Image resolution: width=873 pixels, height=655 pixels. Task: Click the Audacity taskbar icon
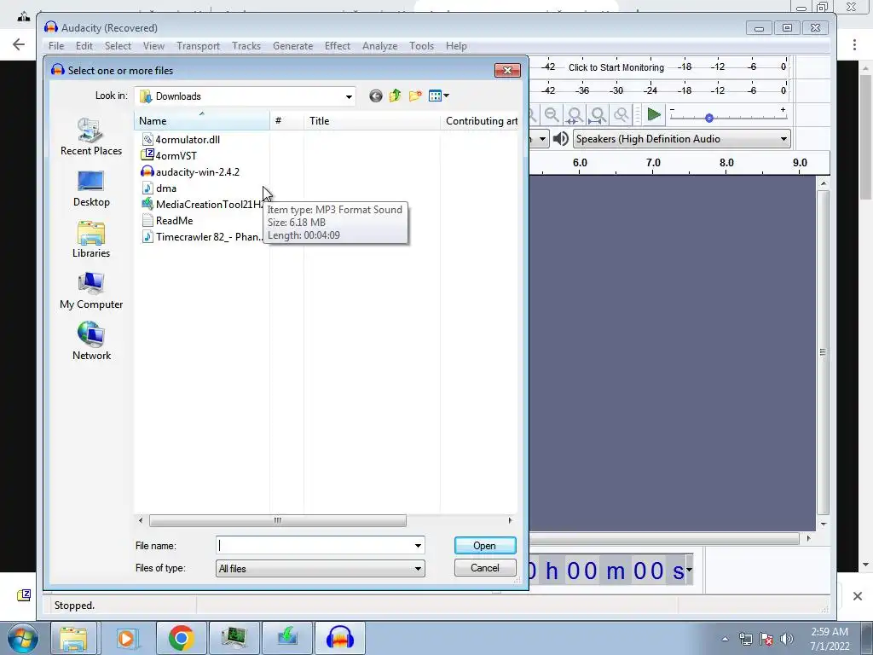pos(340,638)
